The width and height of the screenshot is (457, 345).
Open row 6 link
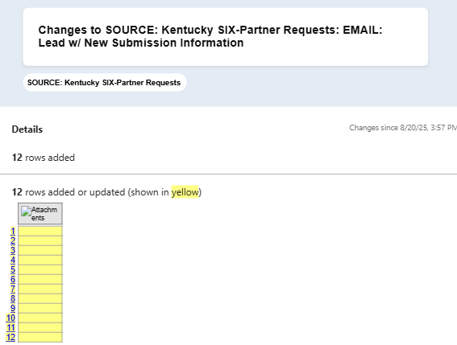pyautogui.click(x=13, y=280)
